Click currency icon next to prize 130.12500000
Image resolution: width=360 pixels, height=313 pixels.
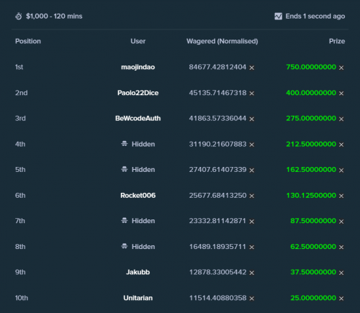click(x=341, y=196)
